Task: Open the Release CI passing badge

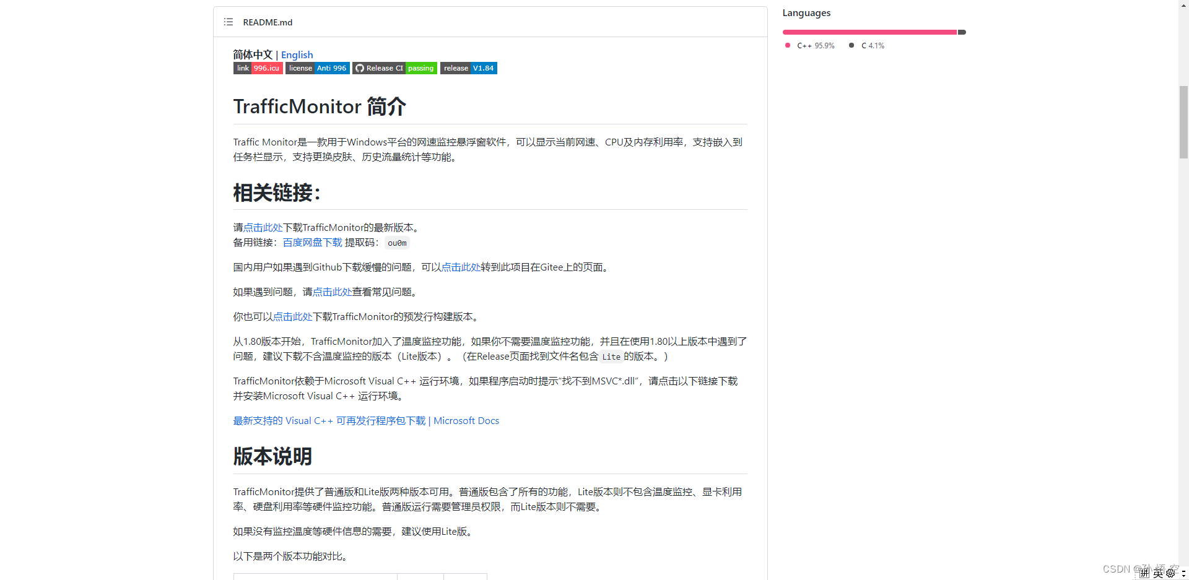Action: [395, 68]
